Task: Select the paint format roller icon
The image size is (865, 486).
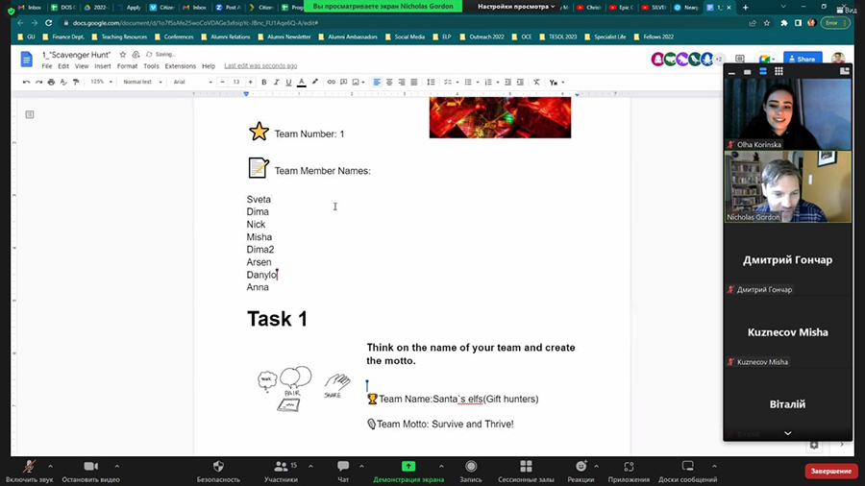Action: (76, 82)
